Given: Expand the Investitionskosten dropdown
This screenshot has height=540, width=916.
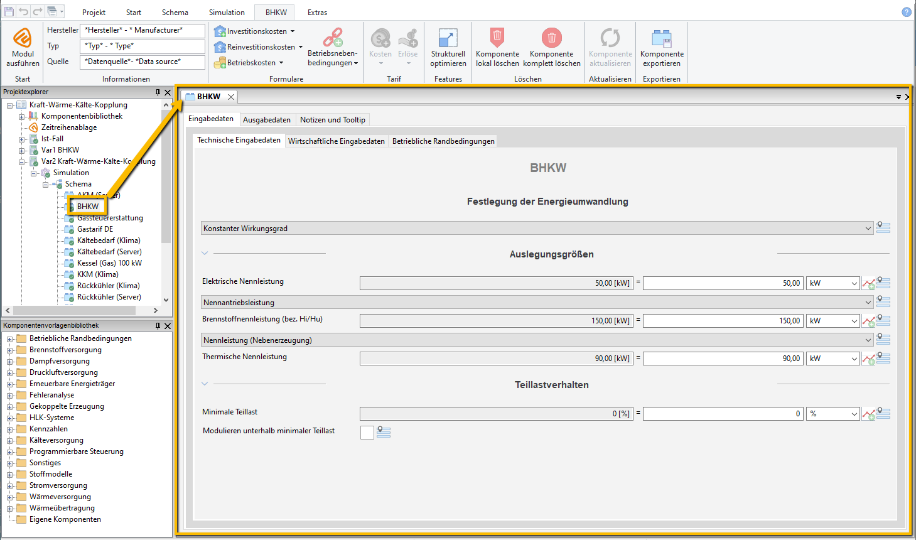Looking at the screenshot, I should pos(292,31).
